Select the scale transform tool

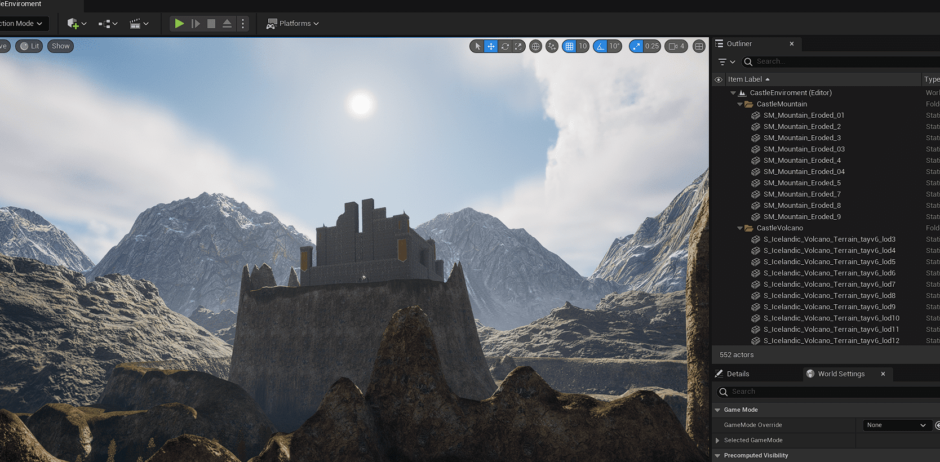[x=518, y=46]
